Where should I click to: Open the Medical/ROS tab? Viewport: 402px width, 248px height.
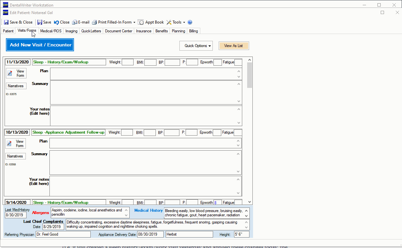click(51, 31)
